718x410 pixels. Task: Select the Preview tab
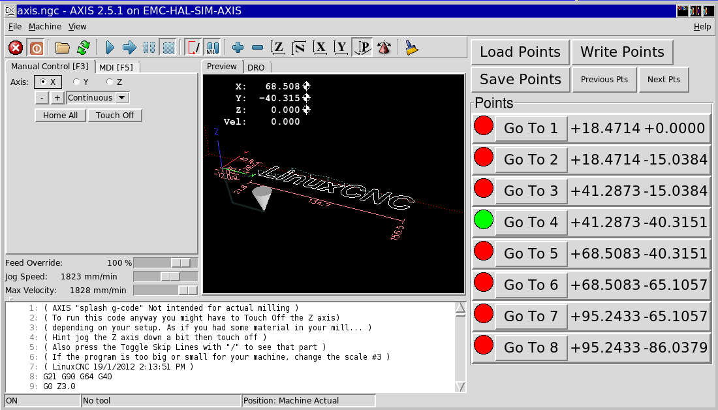[222, 67]
